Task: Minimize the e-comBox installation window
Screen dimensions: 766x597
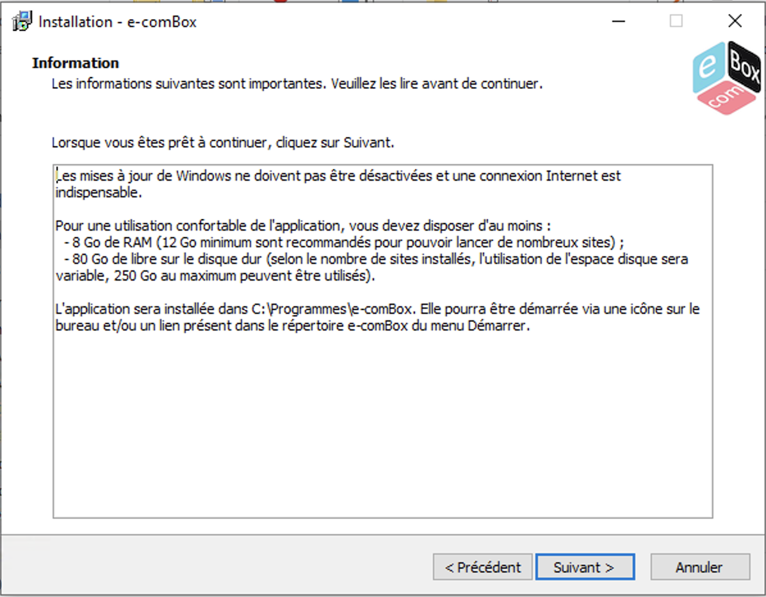Action: tap(619, 21)
